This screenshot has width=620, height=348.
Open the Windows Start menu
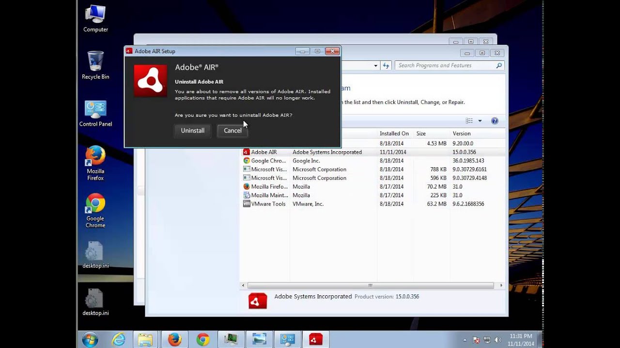point(90,339)
